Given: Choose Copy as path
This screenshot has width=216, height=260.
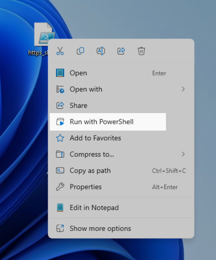Looking at the screenshot, I should click(x=90, y=171).
